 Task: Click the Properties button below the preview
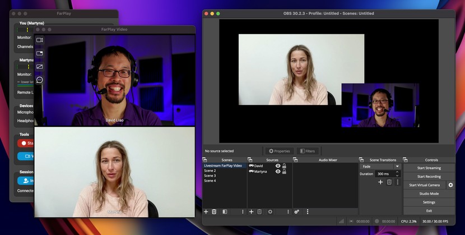pos(279,151)
